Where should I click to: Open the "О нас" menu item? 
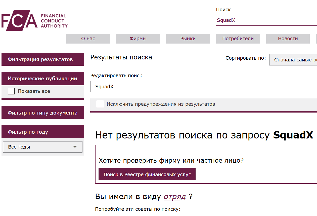click(88, 39)
